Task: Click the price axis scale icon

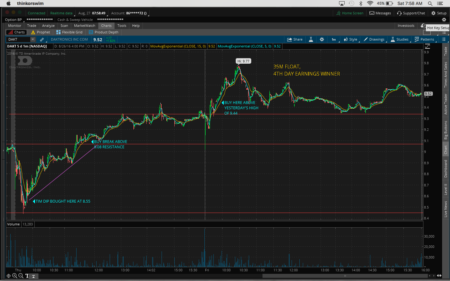Action: pyautogui.click(x=427, y=46)
